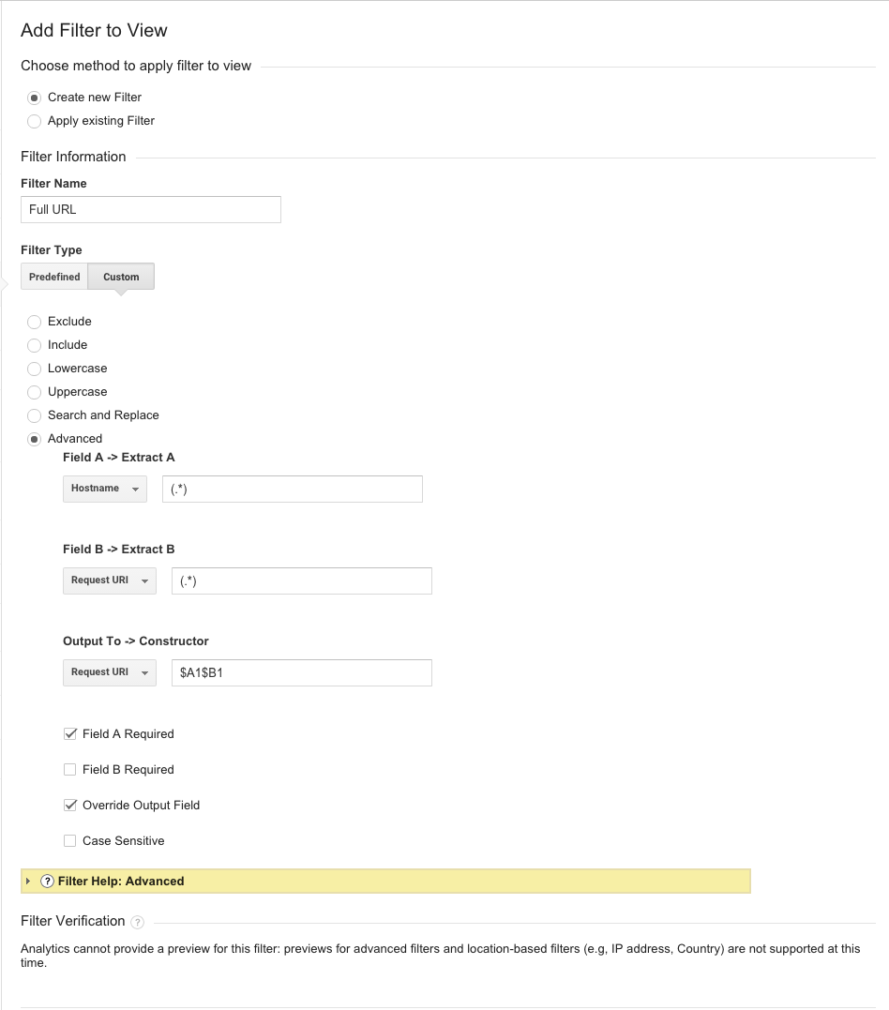Uncheck the Field A Required checkbox

[x=70, y=734]
